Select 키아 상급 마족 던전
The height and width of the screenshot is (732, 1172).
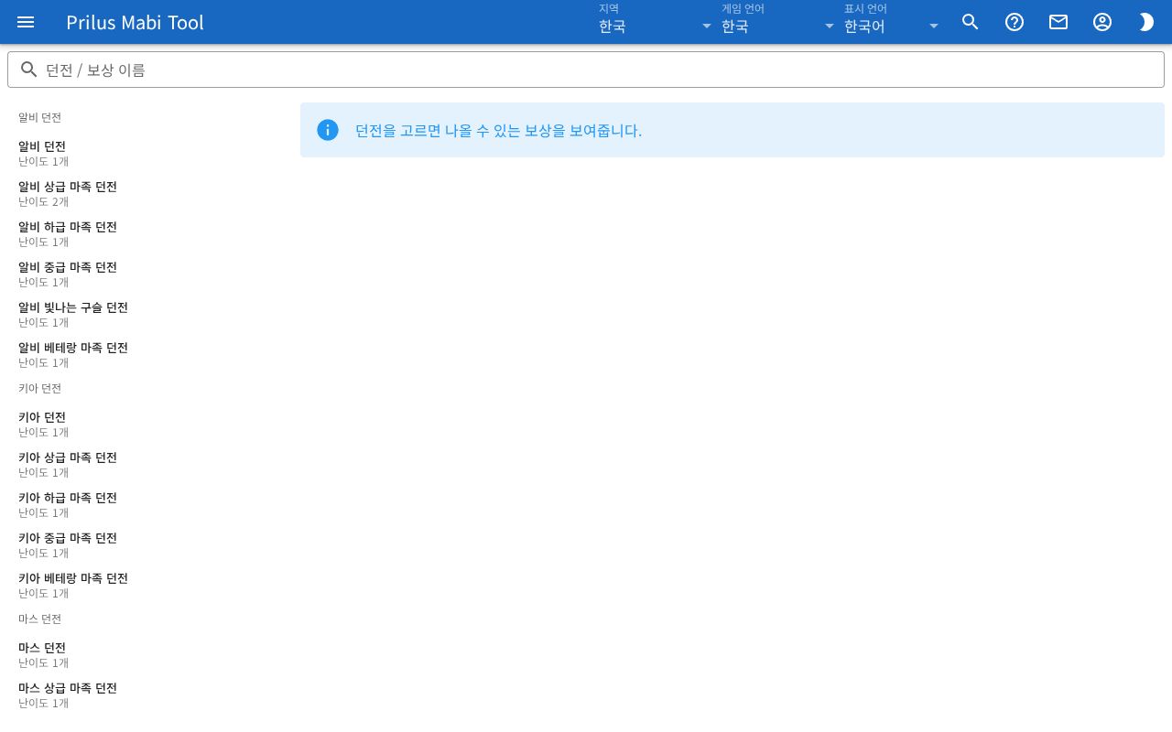tap(146, 464)
